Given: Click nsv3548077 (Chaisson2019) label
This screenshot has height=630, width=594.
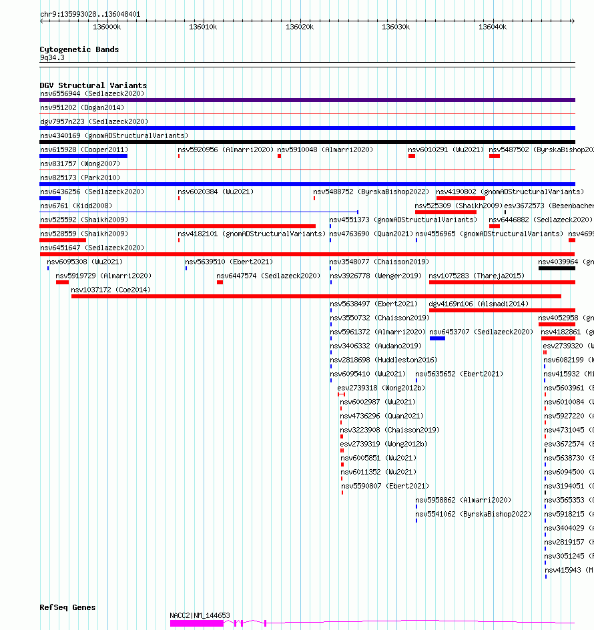Looking at the screenshot, I should (x=379, y=262).
